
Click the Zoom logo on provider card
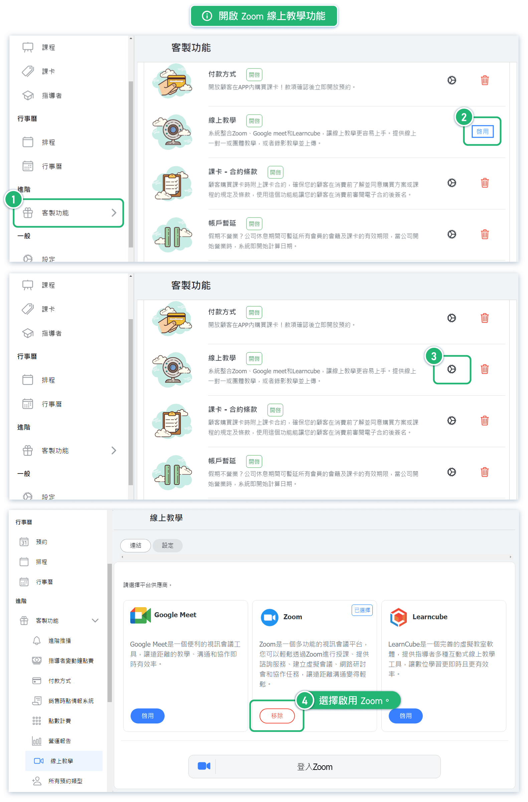[270, 617]
